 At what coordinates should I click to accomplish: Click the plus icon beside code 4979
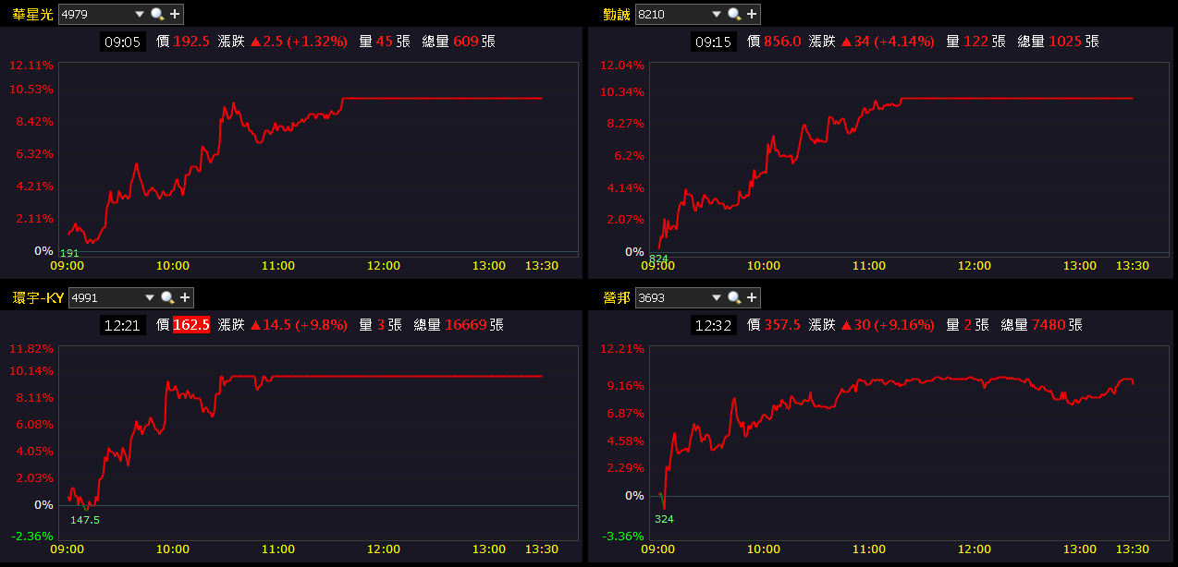point(175,14)
